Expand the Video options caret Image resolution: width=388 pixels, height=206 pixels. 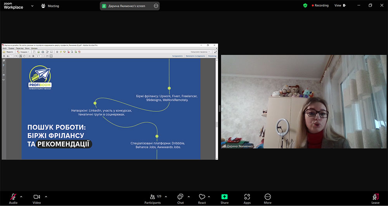click(46, 197)
